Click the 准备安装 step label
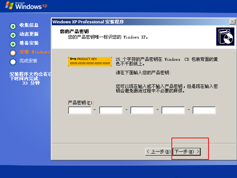This screenshot has width=237, height=178. pyautogui.click(x=29, y=43)
